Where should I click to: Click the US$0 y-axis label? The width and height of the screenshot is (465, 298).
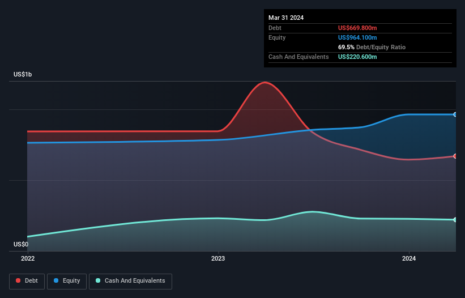click(21, 244)
